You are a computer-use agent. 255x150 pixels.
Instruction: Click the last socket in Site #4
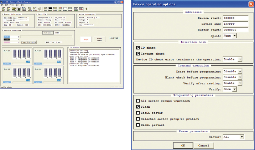point(60,73)
